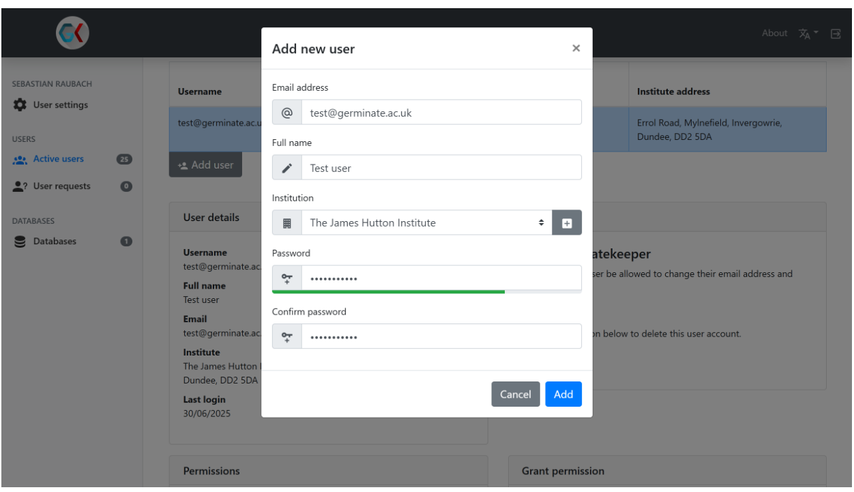Cancel the Add new user dialog

(x=515, y=394)
